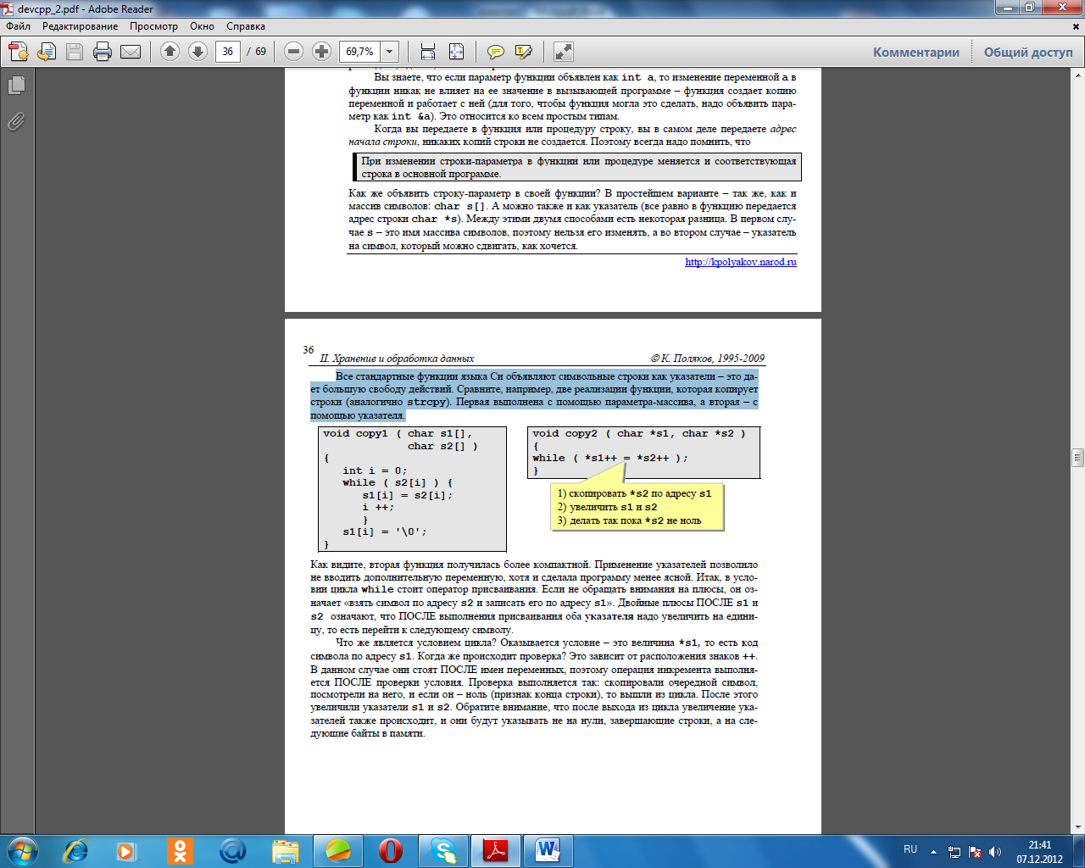Launch Internet Explorer from the taskbar
1085x868 pixels.
76,850
